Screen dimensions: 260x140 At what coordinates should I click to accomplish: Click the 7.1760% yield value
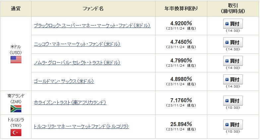pos(181,100)
